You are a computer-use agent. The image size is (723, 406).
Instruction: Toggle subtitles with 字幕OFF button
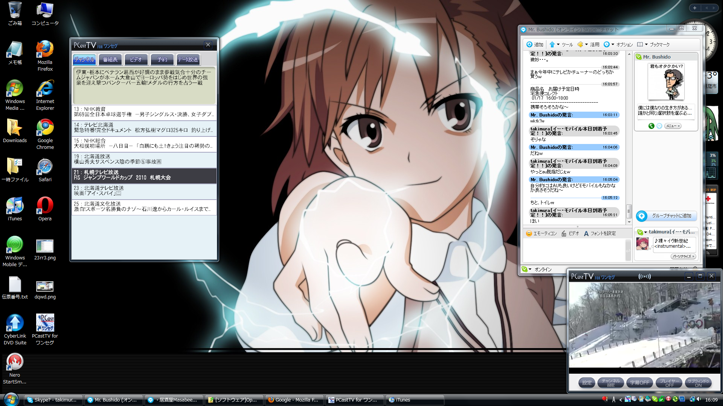(640, 383)
